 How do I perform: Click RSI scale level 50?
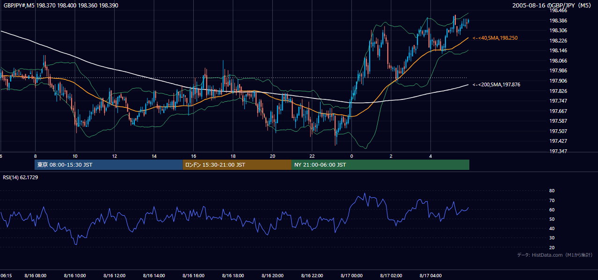click(552, 219)
